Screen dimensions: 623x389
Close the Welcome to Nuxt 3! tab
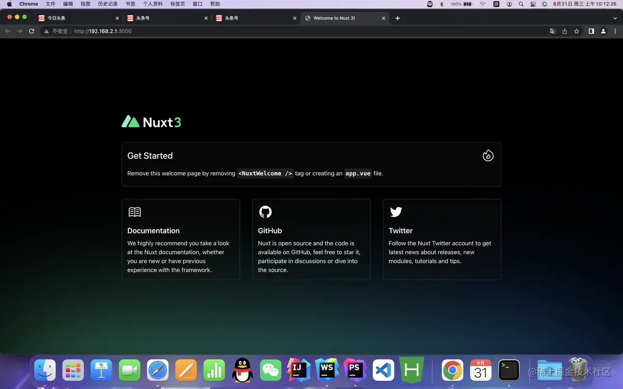click(384, 18)
